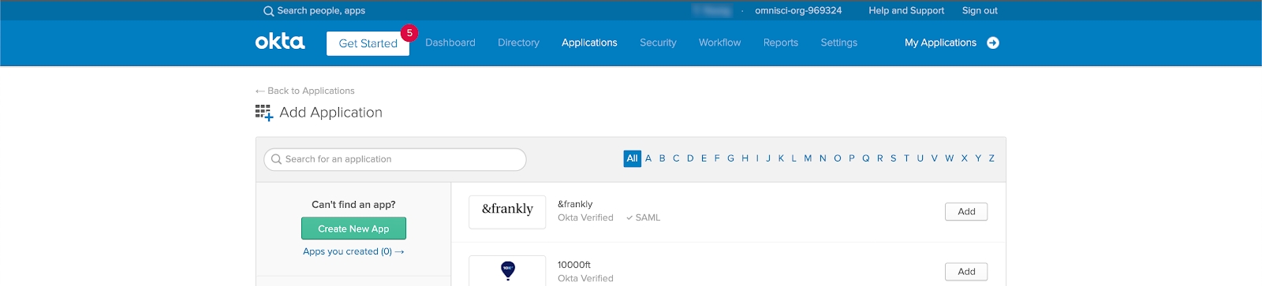This screenshot has width=1262, height=286.
Task: Click the Okta logo
Action: click(280, 42)
